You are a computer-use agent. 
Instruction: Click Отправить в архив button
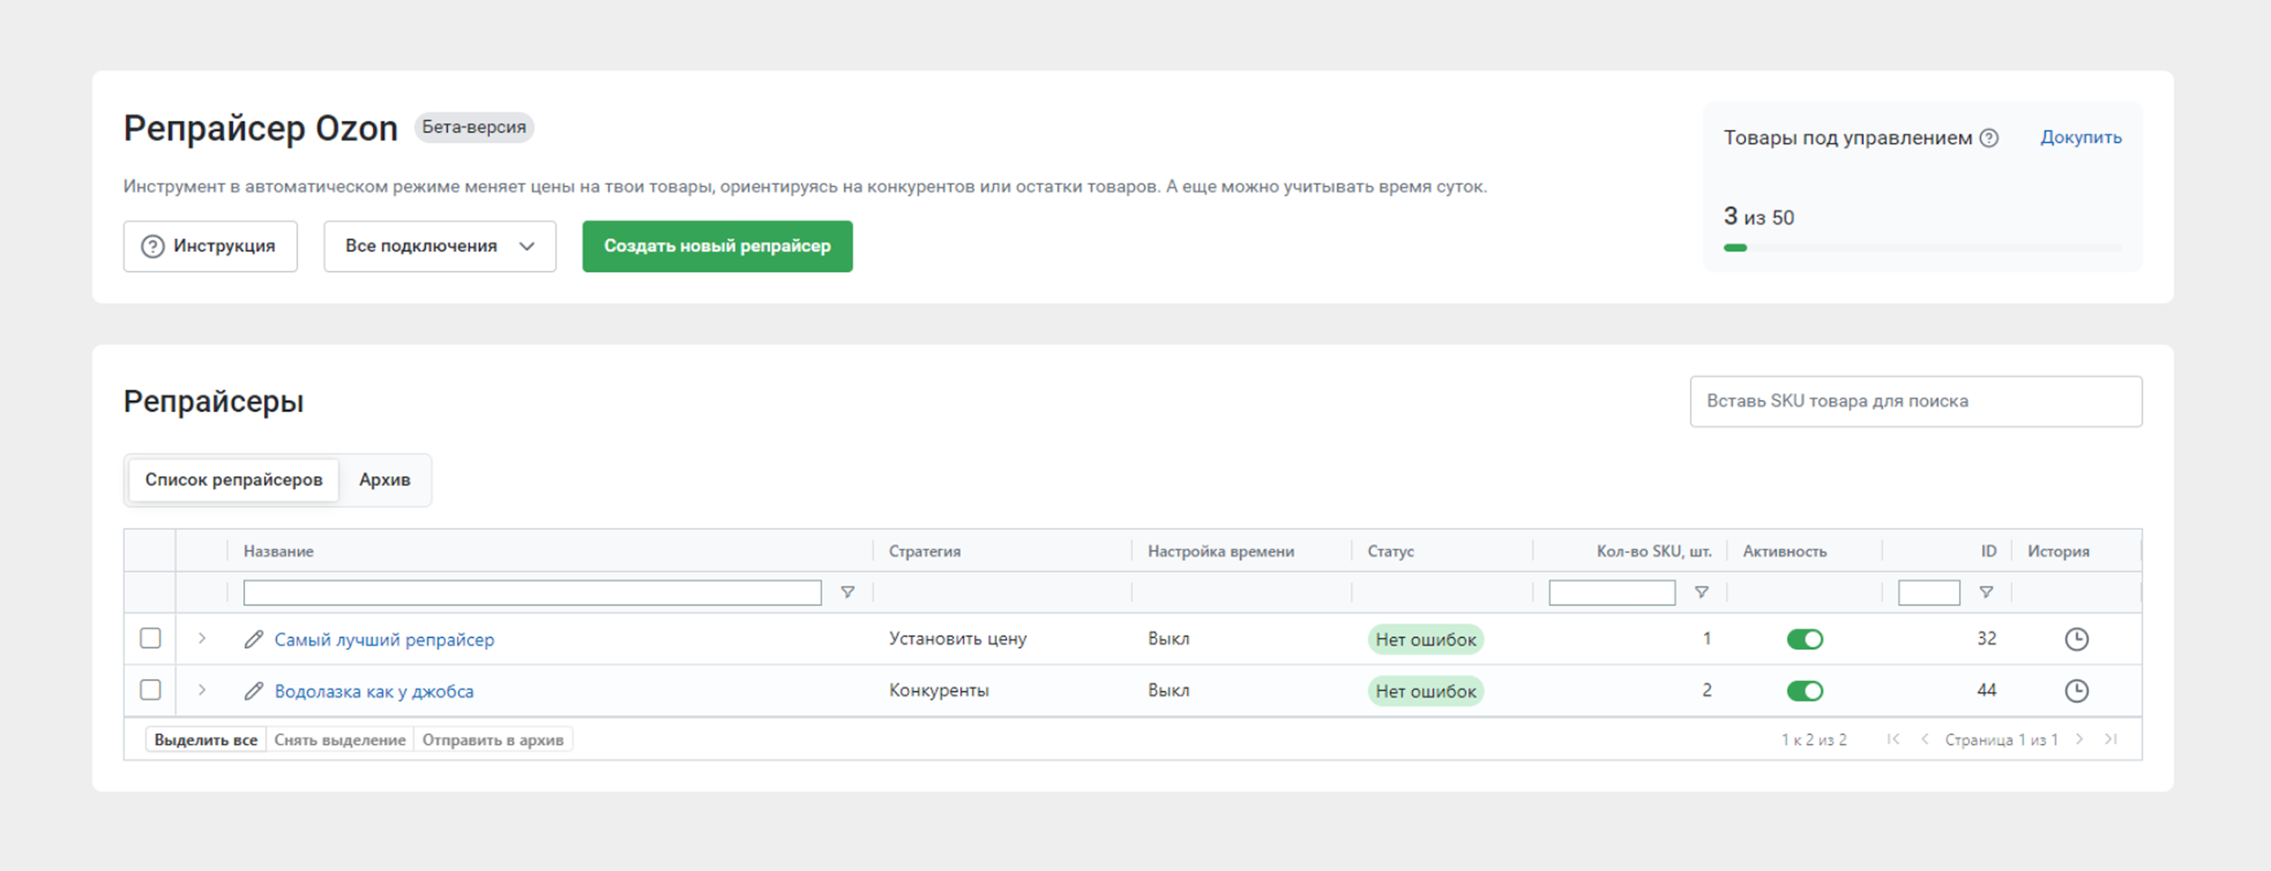pos(493,740)
